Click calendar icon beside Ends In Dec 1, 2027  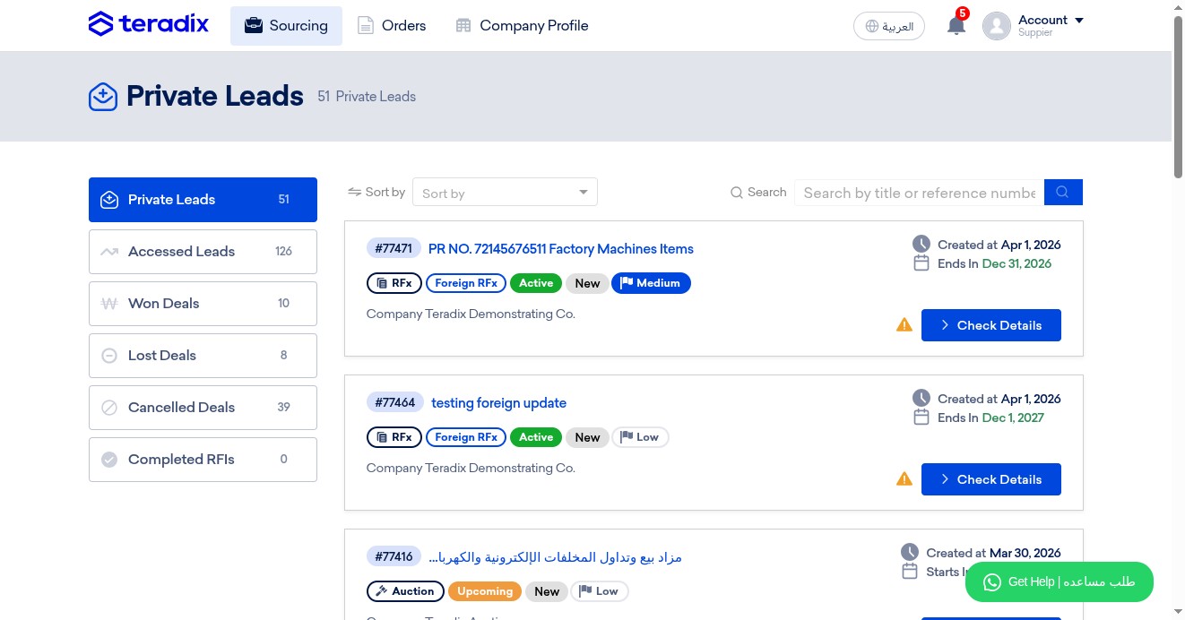(x=921, y=418)
